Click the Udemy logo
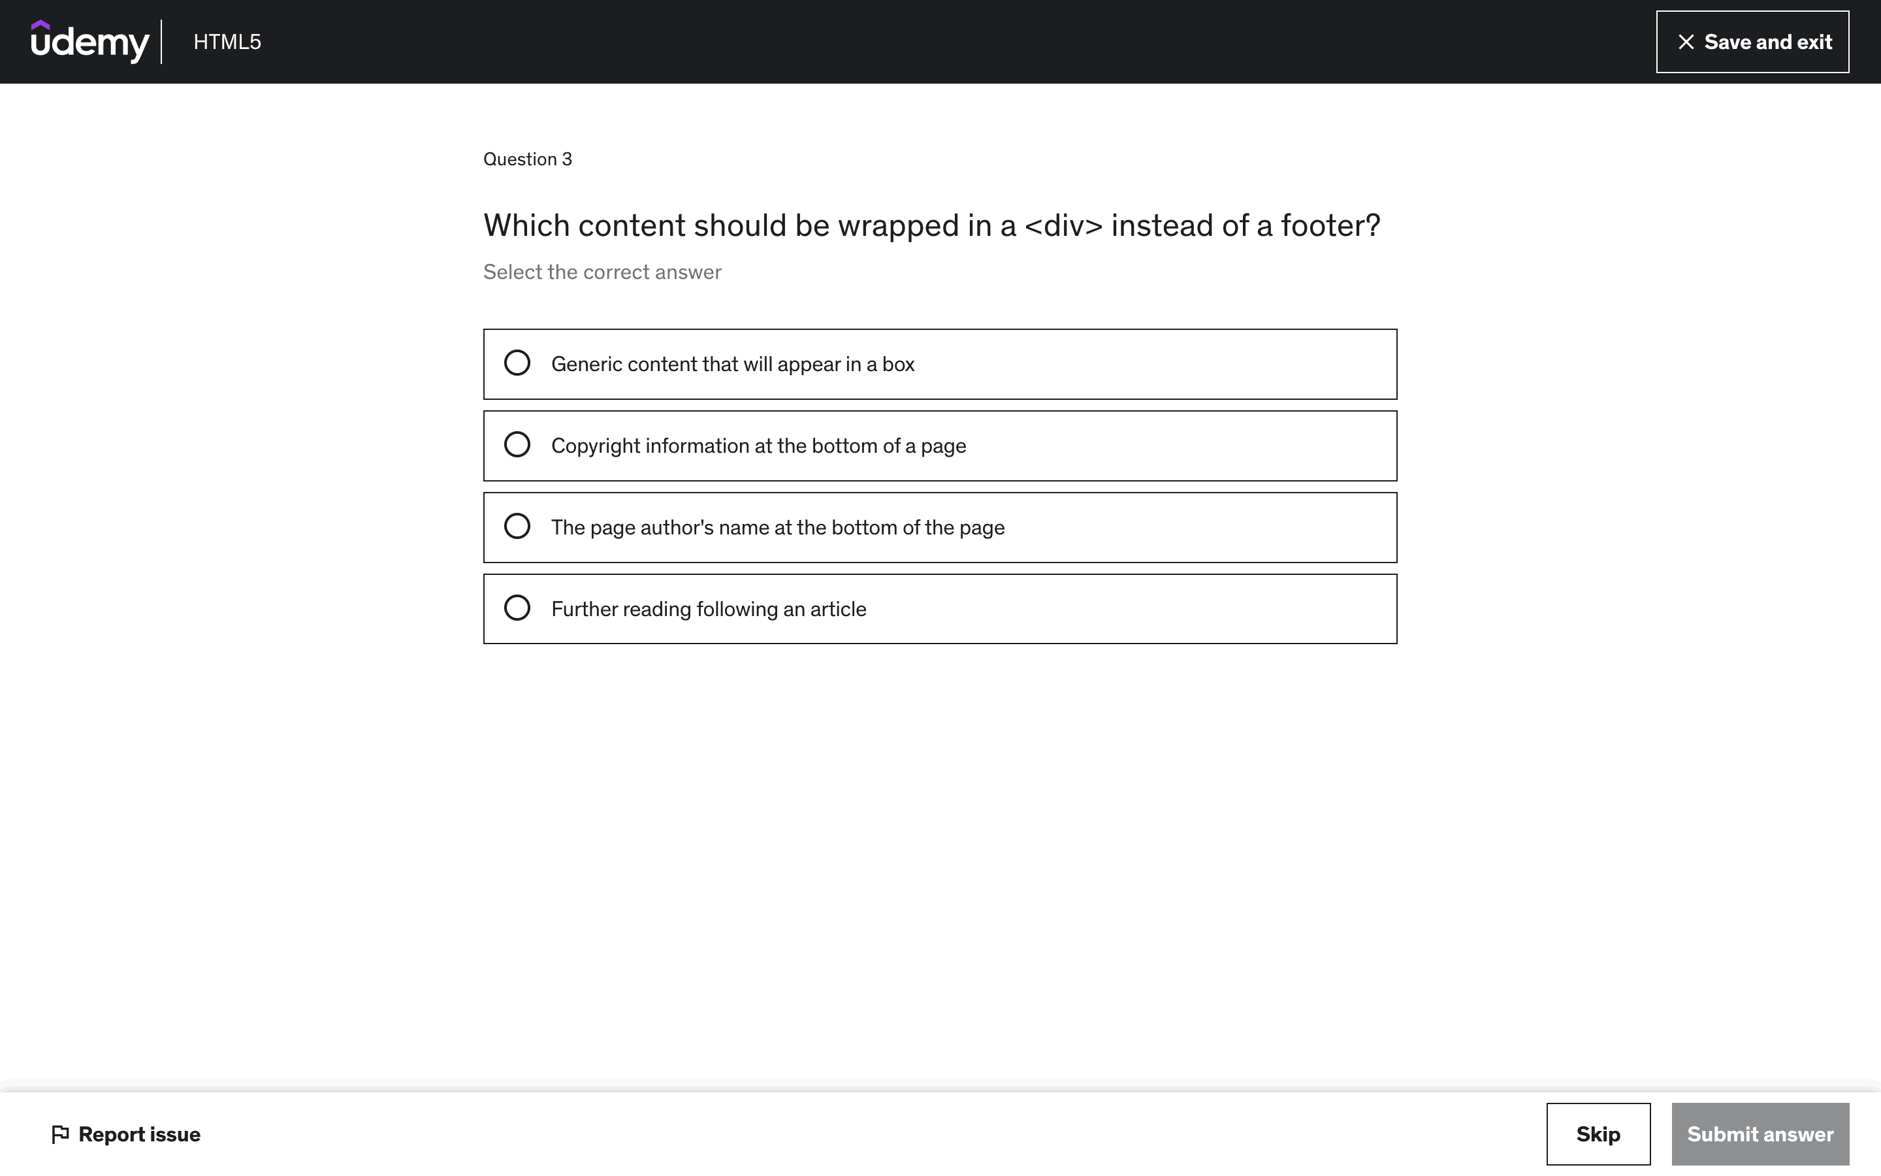 click(89, 42)
